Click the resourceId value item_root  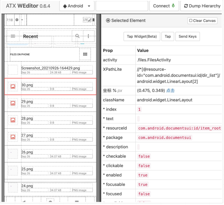pos(180,128)
